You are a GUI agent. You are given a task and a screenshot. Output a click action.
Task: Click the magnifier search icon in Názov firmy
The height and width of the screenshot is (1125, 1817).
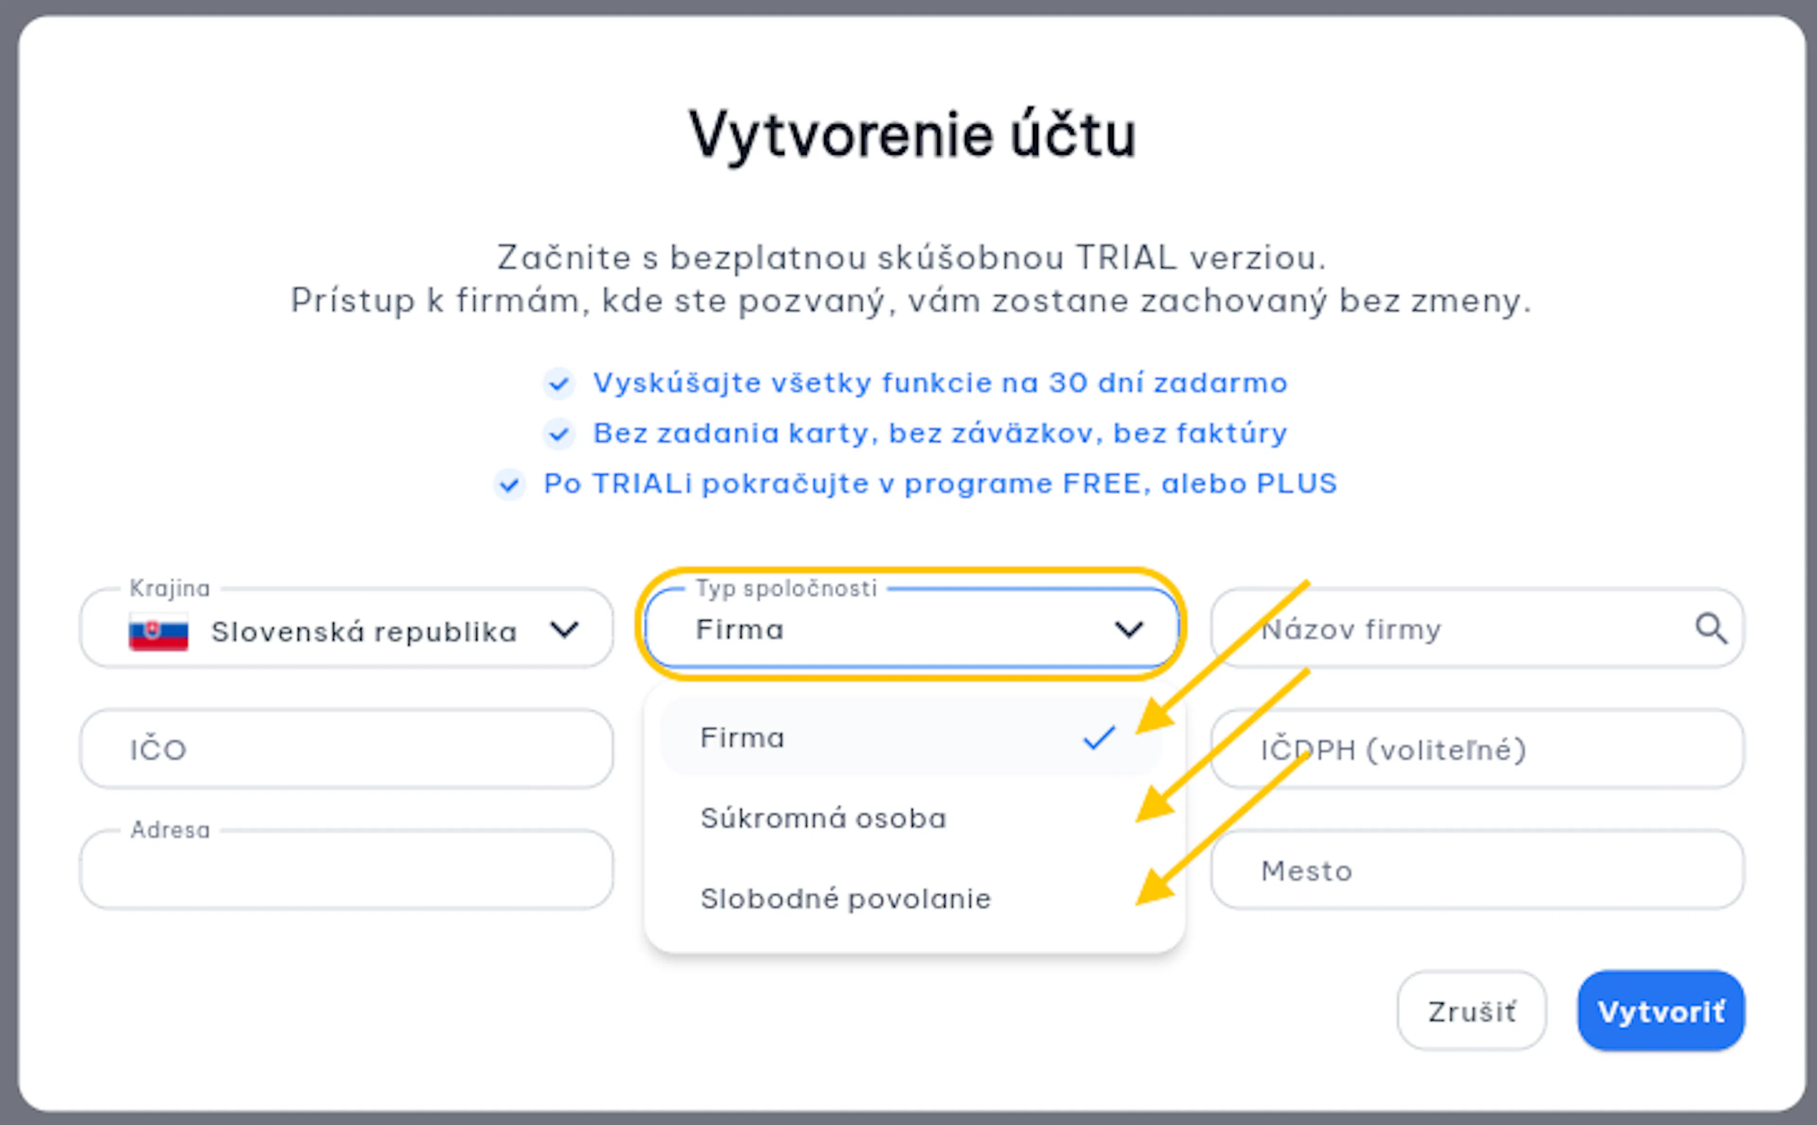click(1711, 629)
